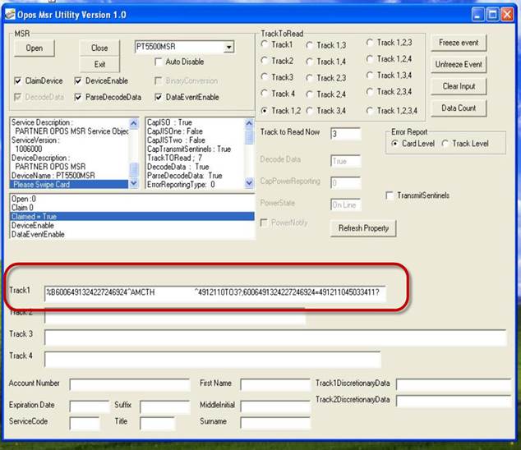
Task: Click the Account Number field
Action: click(x=130, y=384)
